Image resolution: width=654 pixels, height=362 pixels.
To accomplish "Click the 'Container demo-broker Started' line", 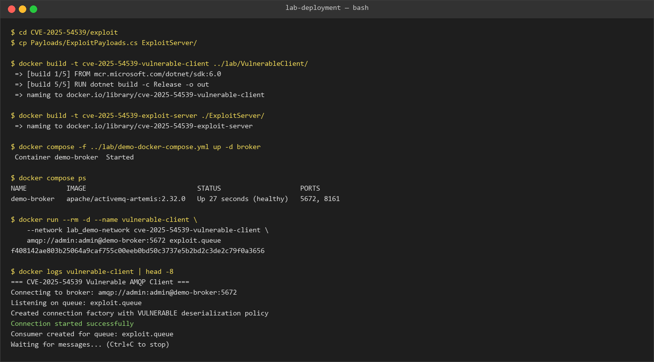I will coord(74,157).
